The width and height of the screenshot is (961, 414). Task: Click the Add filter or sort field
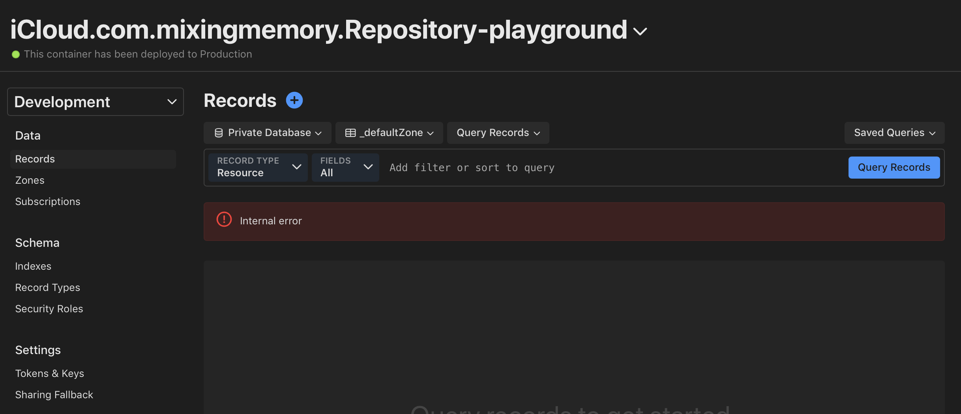click(x=616, y=168)
